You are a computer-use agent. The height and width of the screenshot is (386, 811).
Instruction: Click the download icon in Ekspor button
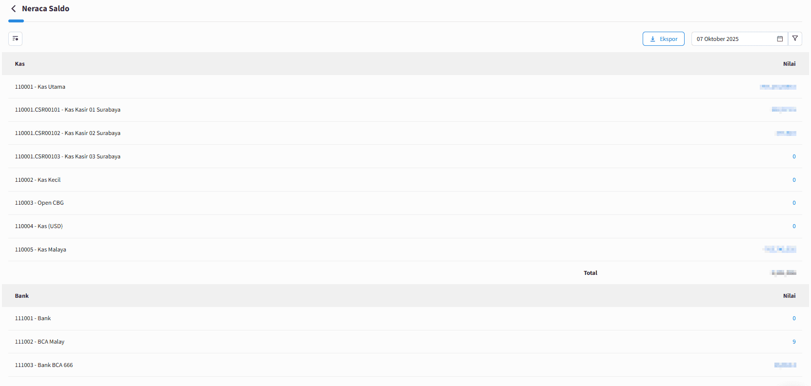[652, 39]
